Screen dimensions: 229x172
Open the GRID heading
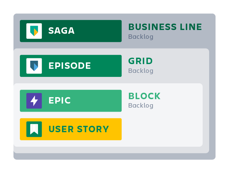coord(140,61)
